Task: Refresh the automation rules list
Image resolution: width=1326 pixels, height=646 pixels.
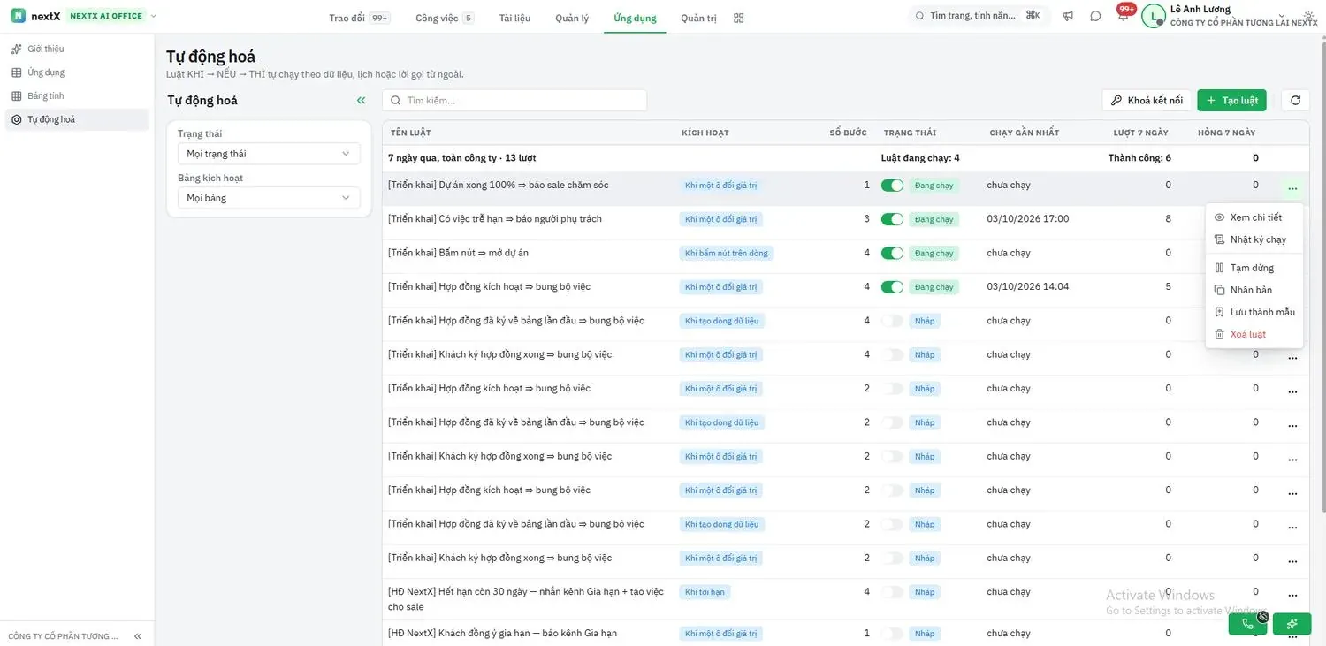Action: pyautogui.click(x=1295, y=101)
